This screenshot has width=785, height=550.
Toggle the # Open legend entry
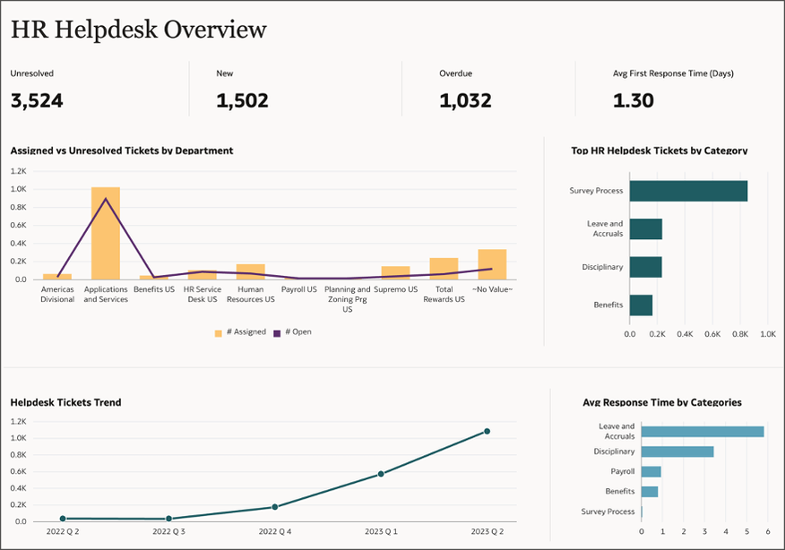click(296, 331)
